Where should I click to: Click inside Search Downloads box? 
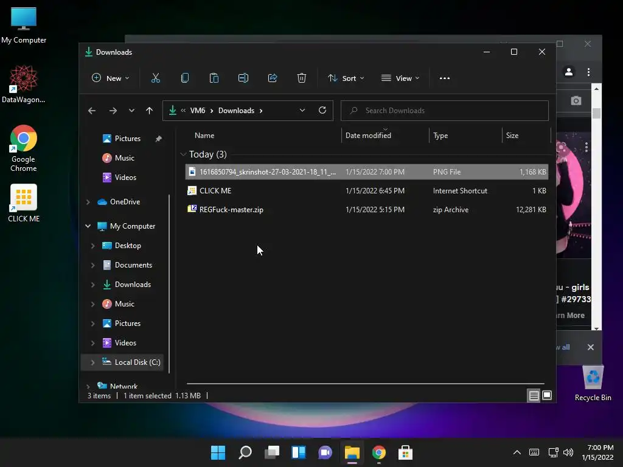pos(445,111)
